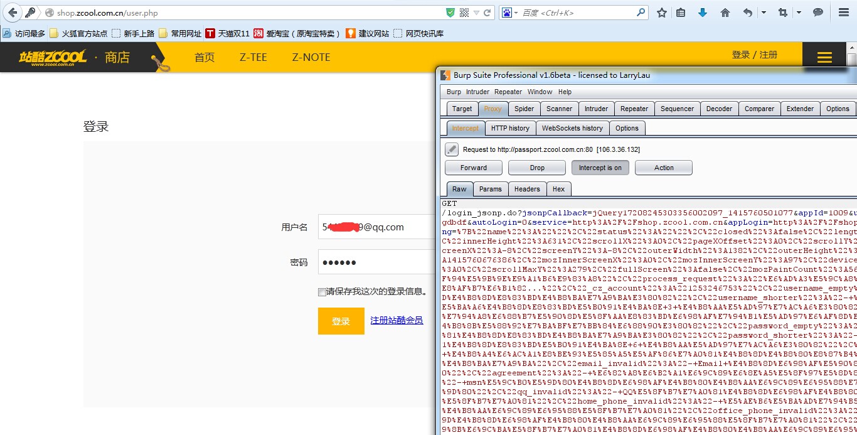857x435 pixels.
Task: Open the Window menu in Burp Suite
Action: coord(540,92)
